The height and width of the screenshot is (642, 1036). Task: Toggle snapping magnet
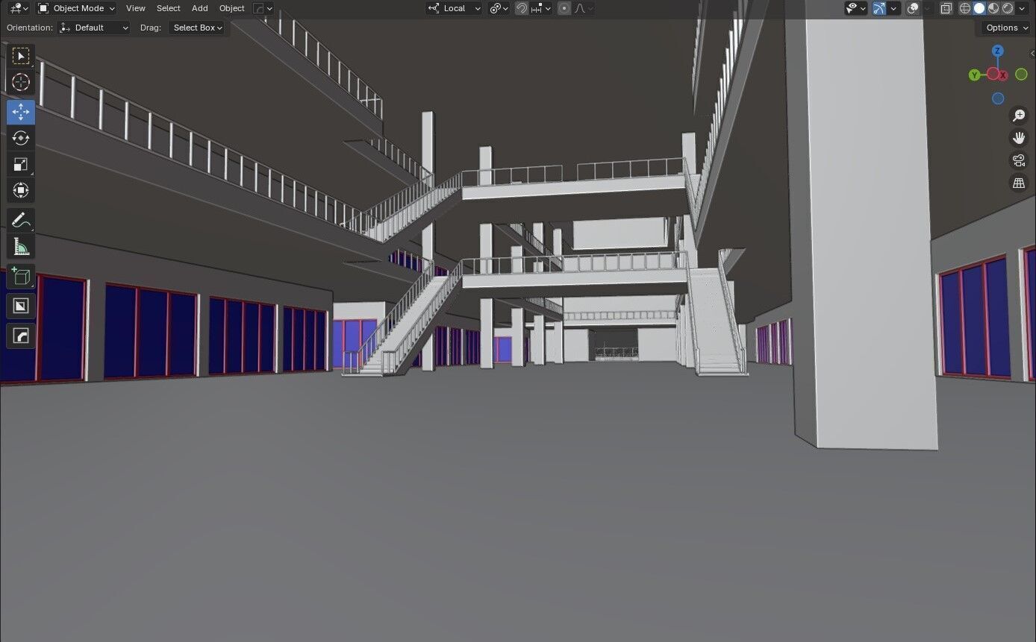pyautogui.click(x=522, y=8)
